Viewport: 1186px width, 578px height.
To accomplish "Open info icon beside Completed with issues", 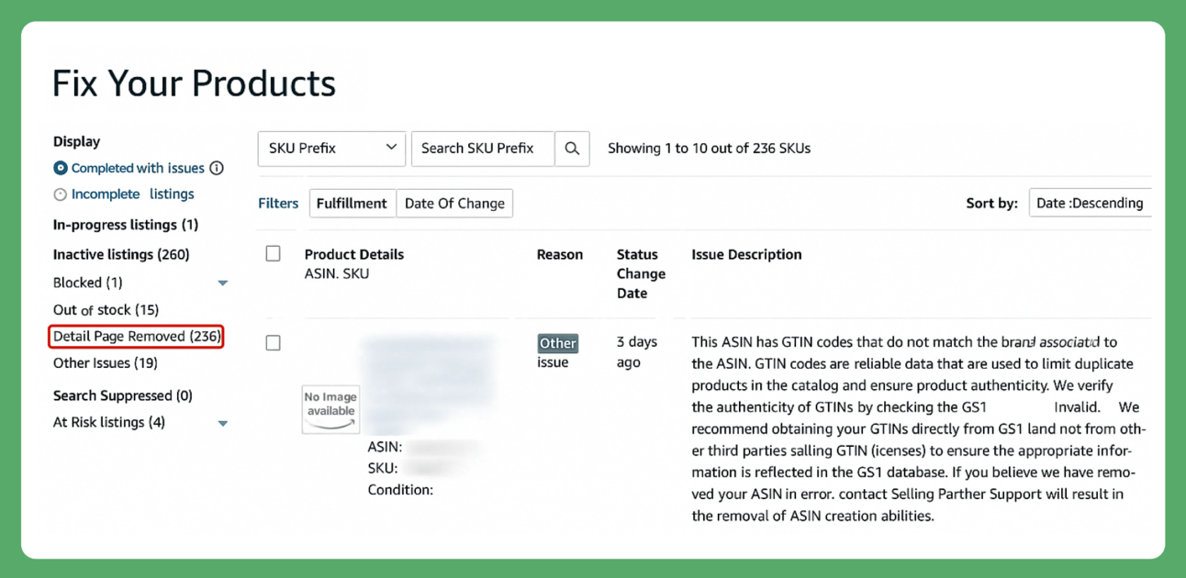I will (x=217, y=168).
